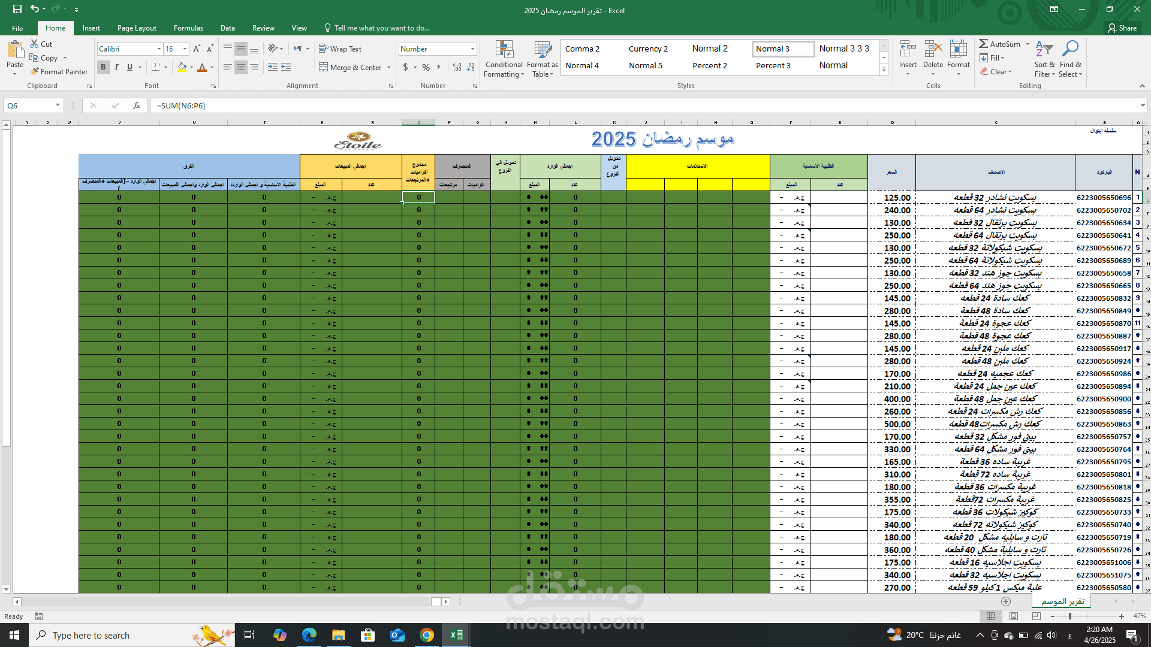Click the Share button

tap(1122, 28)
